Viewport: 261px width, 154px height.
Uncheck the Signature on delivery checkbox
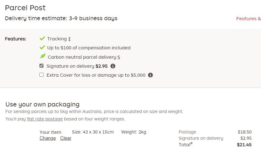tap(42, 66)
